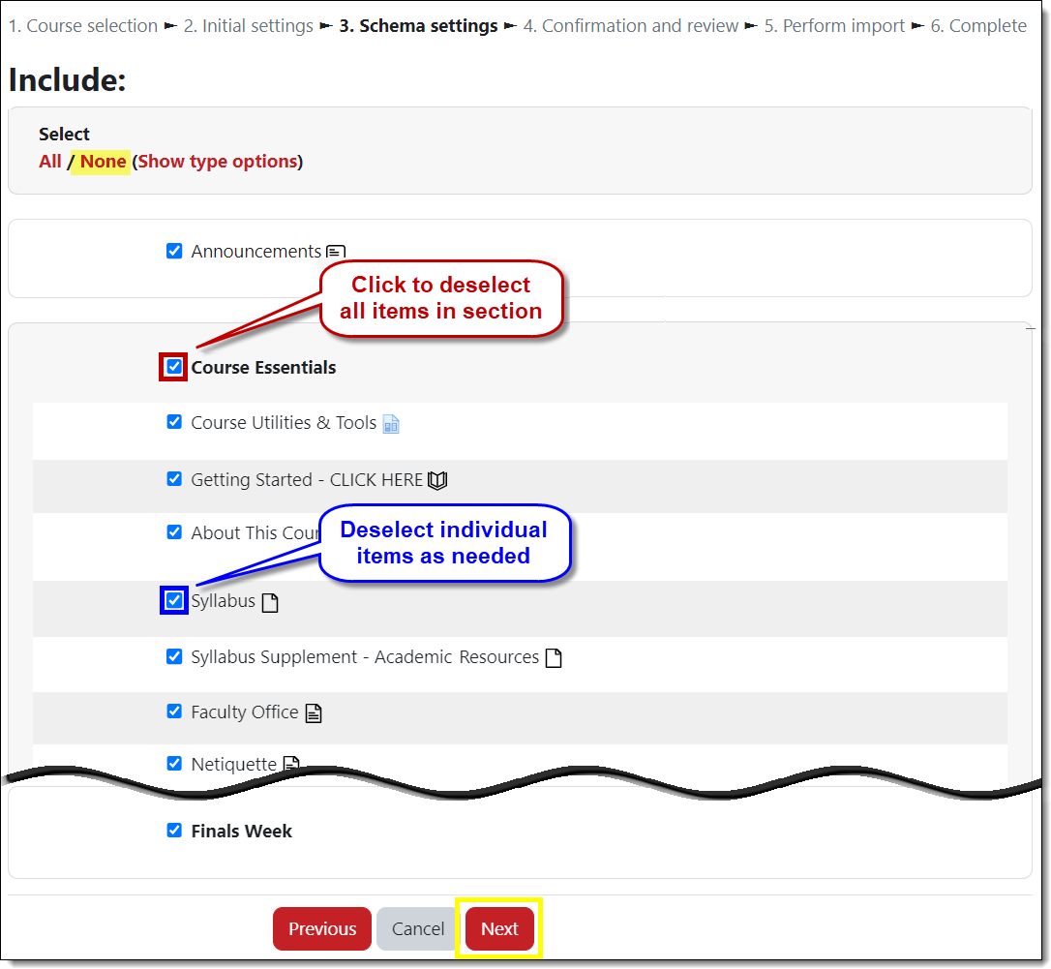Click the None select link
Screen dimensions: 1051x969
[103, 162]
